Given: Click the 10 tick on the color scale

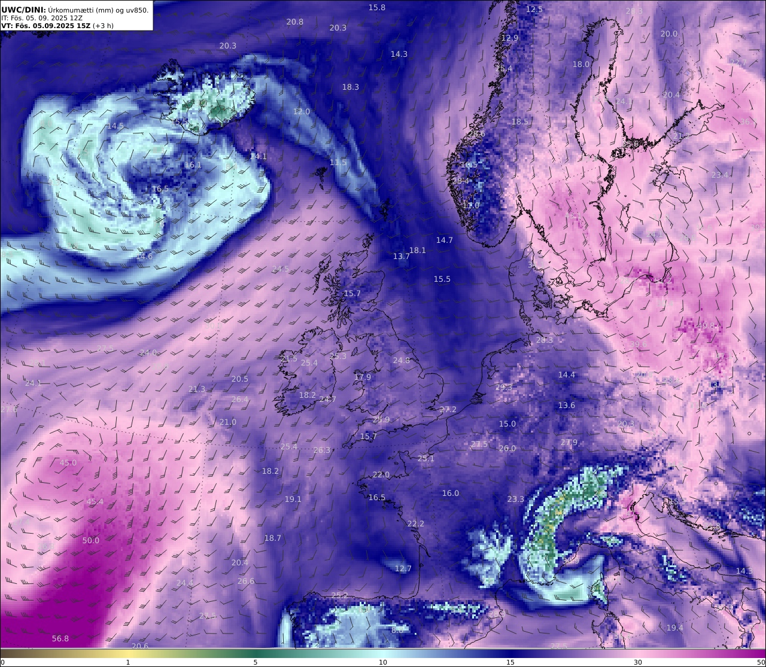Looking at the screenshot, I should pos(383,662).
